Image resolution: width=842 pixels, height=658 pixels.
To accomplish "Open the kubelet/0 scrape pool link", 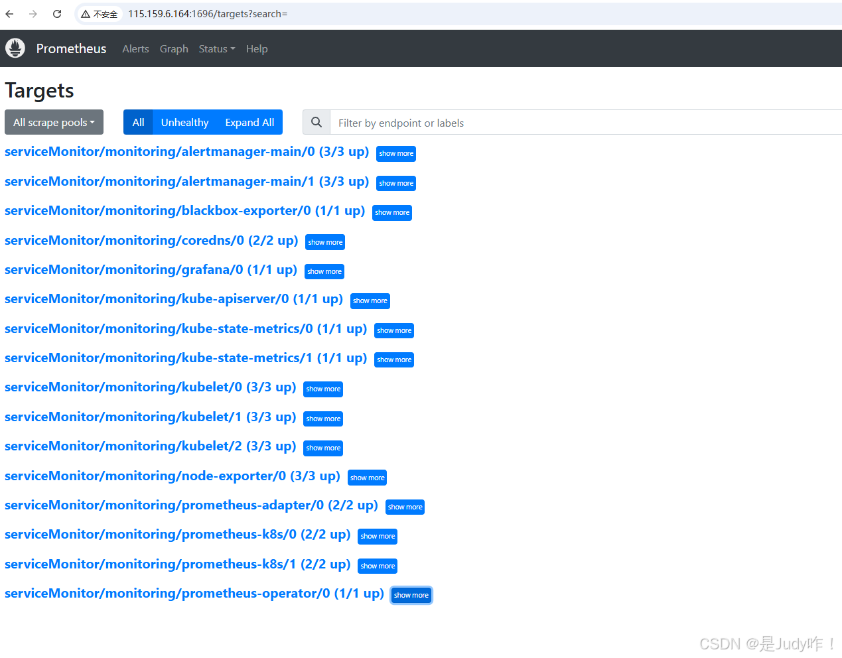I will [x=150, y=387].
